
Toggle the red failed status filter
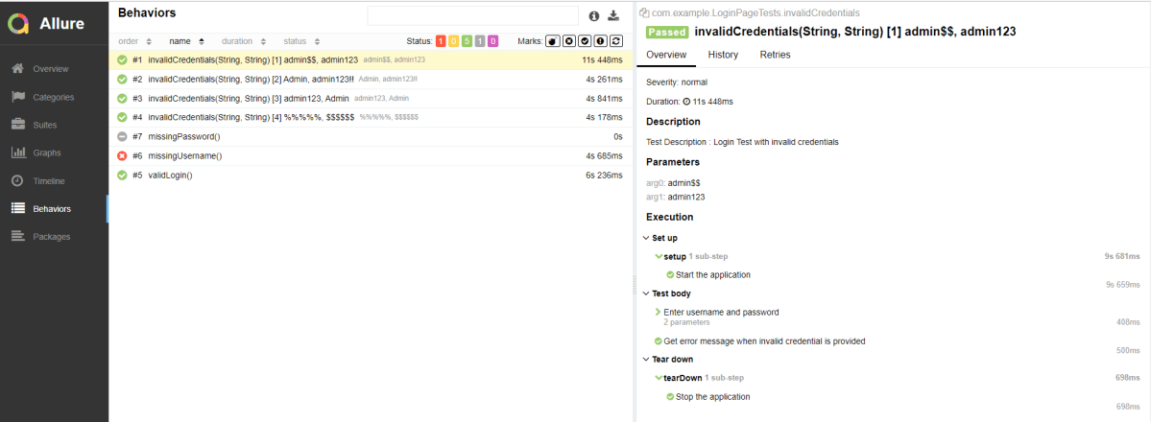click(x=441, y=41)
